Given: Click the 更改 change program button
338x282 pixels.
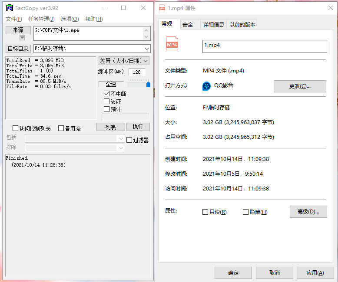Looking at the screenshot, I should 300,86.
